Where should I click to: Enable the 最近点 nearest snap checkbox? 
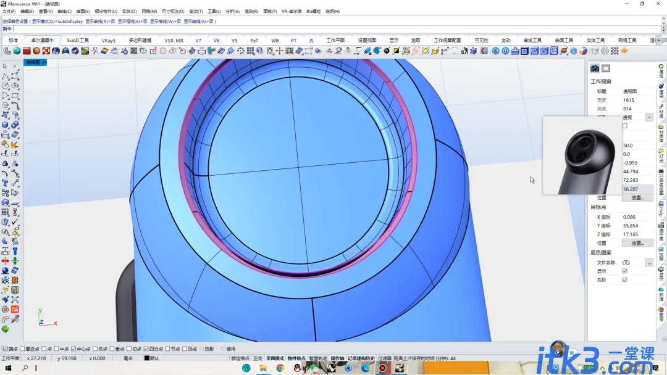[23, 349]
